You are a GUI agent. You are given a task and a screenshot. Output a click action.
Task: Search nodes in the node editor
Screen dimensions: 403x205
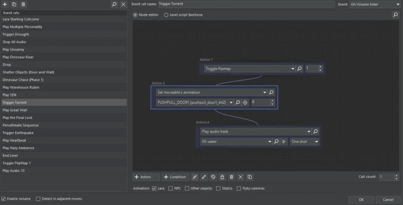[395, 15]
